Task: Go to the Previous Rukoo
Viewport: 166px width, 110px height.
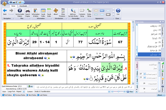Action: pos(19,95)
